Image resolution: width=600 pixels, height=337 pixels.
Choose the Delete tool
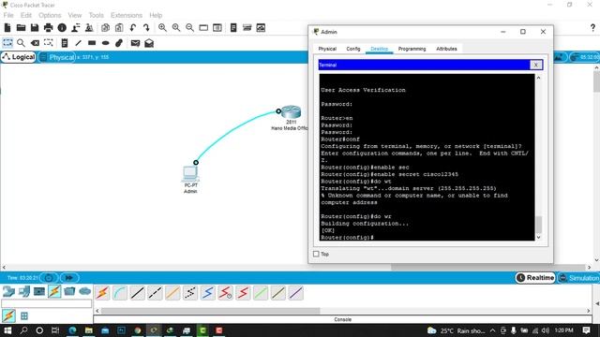tap(35, 43)
